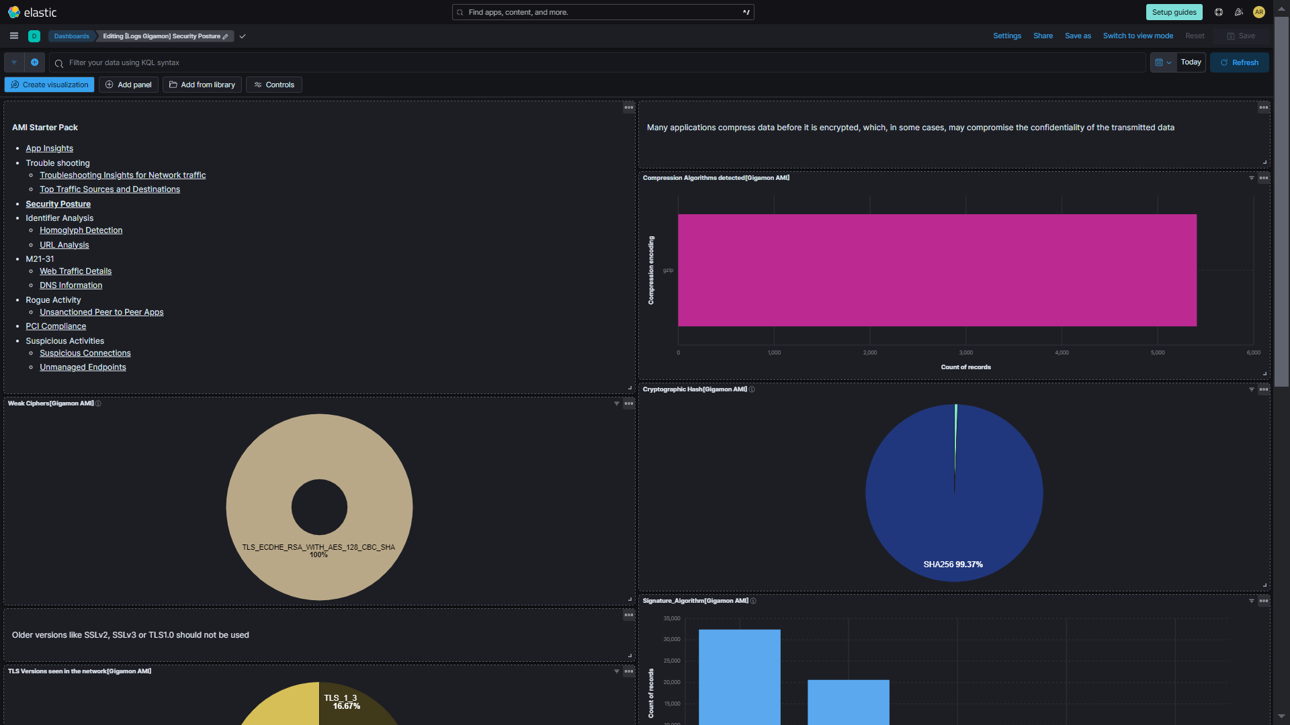Open the main navigation hamburger menu
Viewport: 1290px width, 725px height.
[x=14, y=36]
